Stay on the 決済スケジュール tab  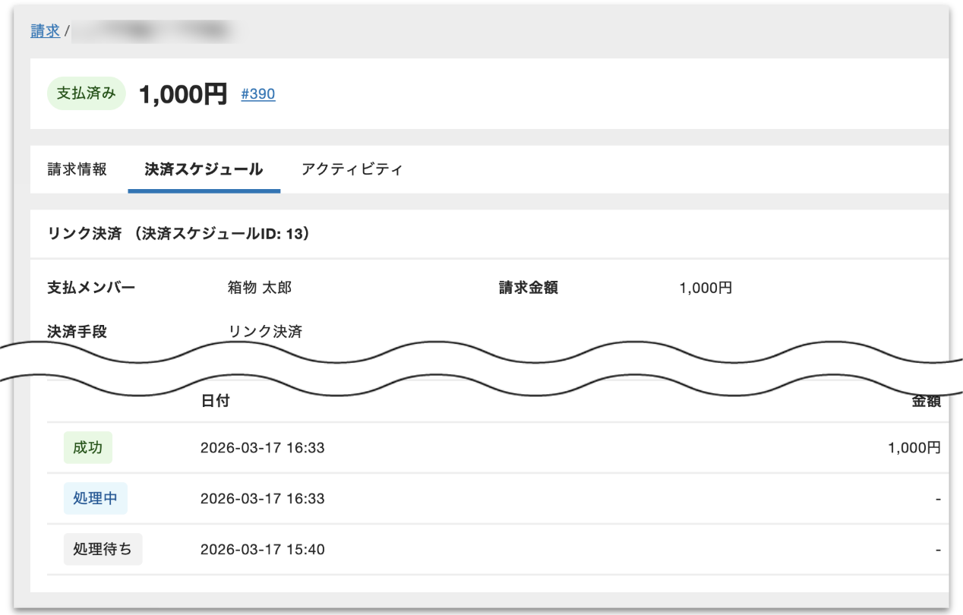[204, 169]
